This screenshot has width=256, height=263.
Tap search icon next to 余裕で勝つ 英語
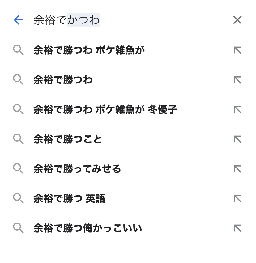[x=18, y=198]
